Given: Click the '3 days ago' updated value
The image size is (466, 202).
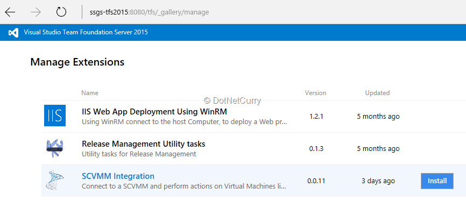Looking at the screenshot, I should point(378,181).
